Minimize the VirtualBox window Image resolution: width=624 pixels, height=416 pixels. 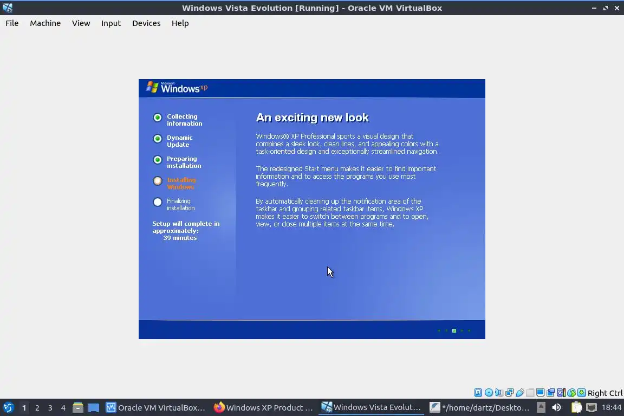click(x=594, y=8)
